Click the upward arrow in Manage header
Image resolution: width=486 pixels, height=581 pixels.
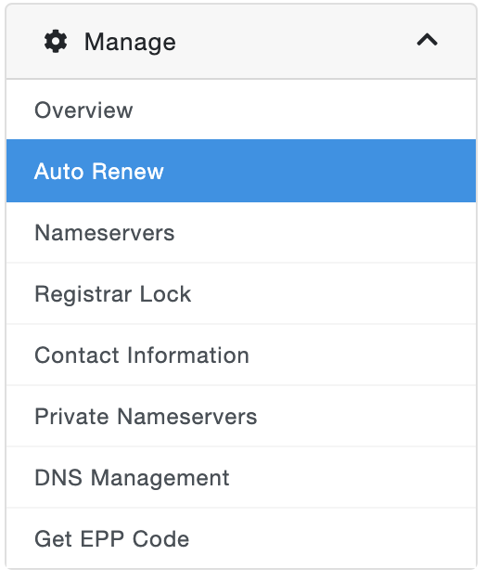point(428,40)
